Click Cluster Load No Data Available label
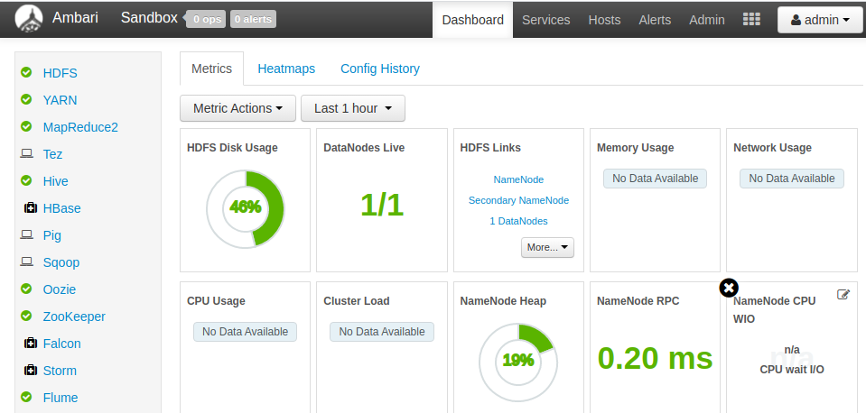 pyautogui.click(x=382, y=332)
